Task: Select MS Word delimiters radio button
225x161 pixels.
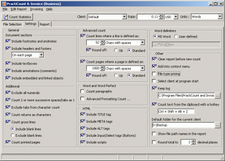Action: [155, 36]
